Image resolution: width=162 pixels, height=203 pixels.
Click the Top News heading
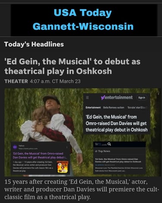(104, 151)
